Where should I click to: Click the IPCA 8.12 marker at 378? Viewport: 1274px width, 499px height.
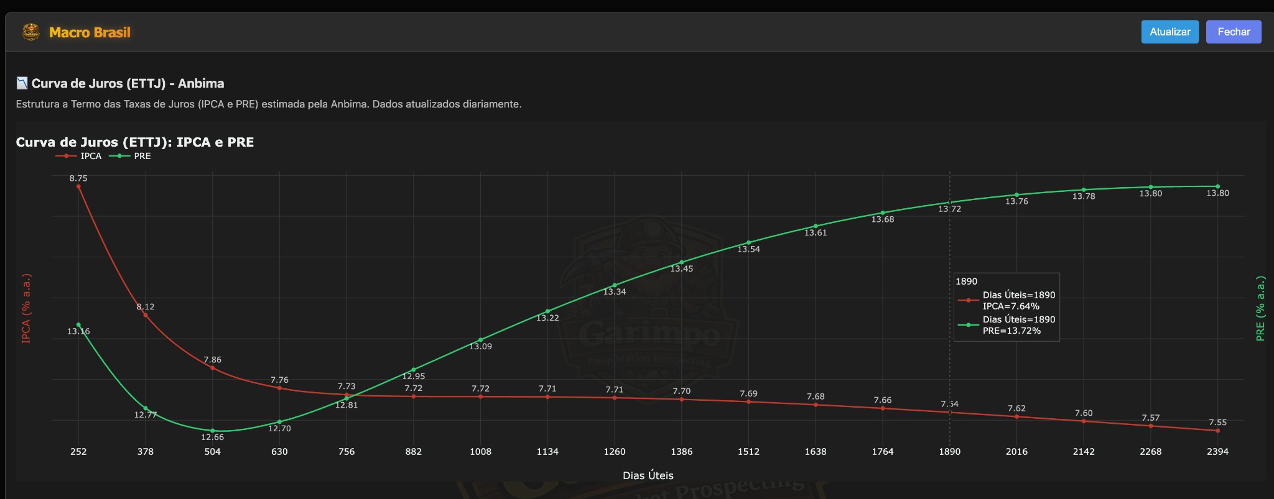(146, 315)
